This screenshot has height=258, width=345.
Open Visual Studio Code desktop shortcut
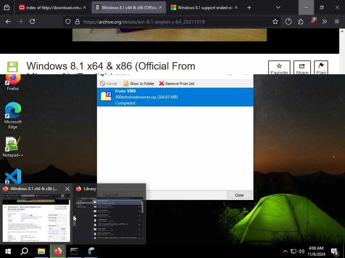13,176
